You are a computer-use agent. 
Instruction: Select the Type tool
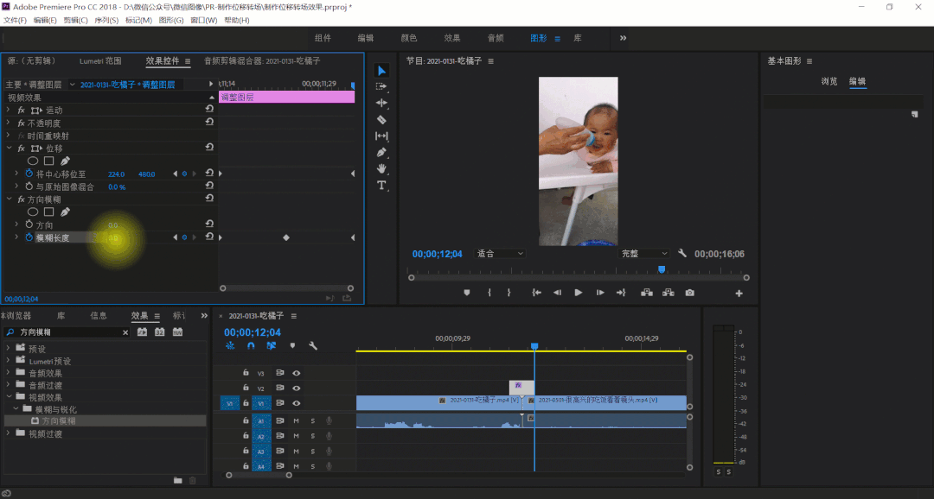coord(382,186)
